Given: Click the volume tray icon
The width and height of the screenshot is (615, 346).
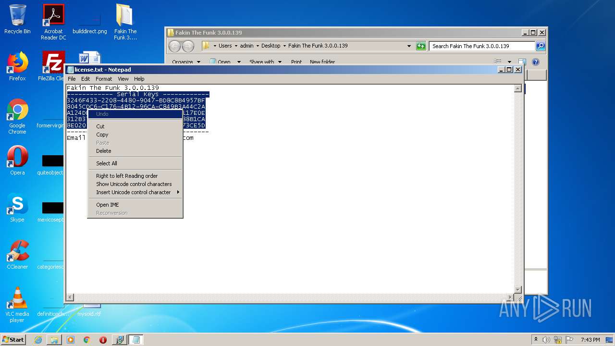Looking at the screenshot, I should 546,340.
